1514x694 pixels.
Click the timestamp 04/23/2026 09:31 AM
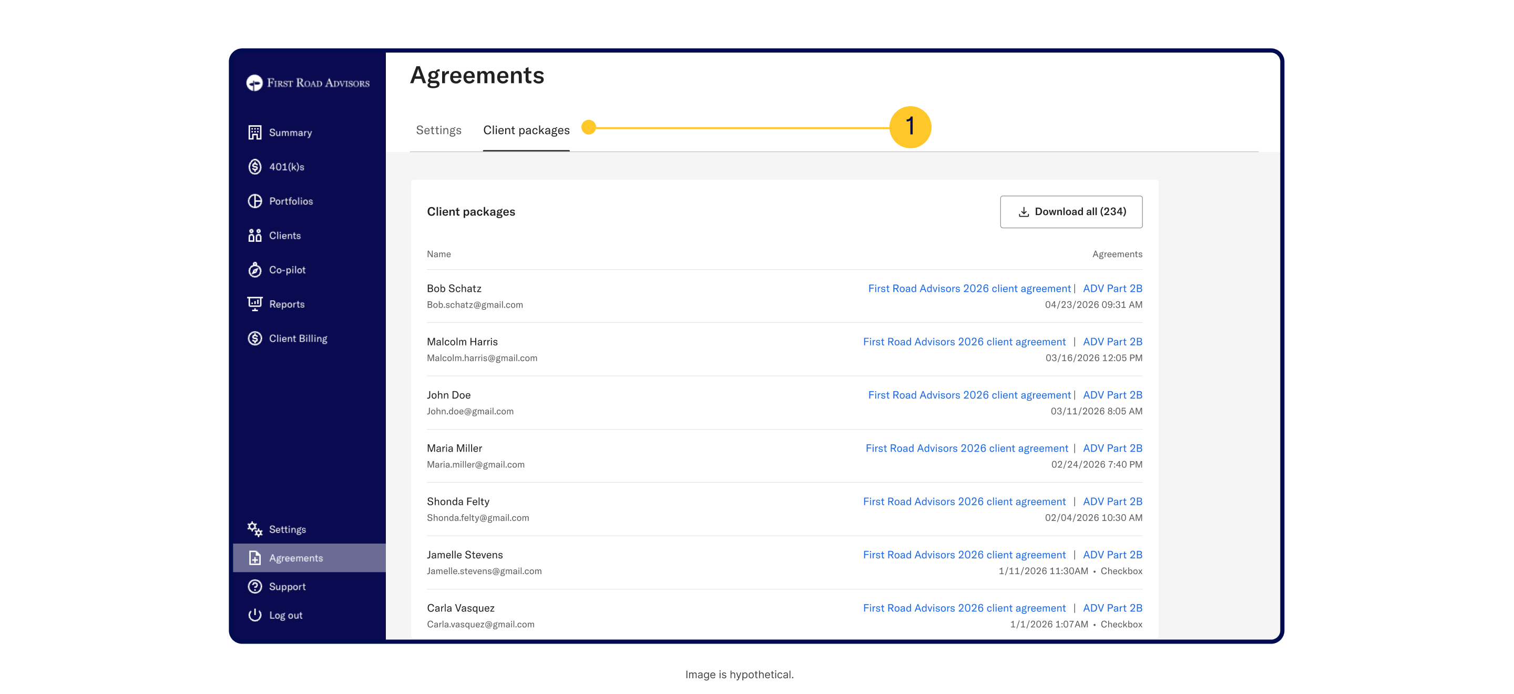click(1093, 305)
